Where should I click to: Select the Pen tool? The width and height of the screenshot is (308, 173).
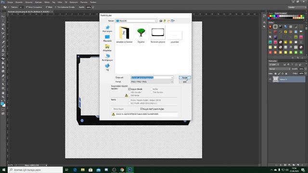(x=3, y=76)
